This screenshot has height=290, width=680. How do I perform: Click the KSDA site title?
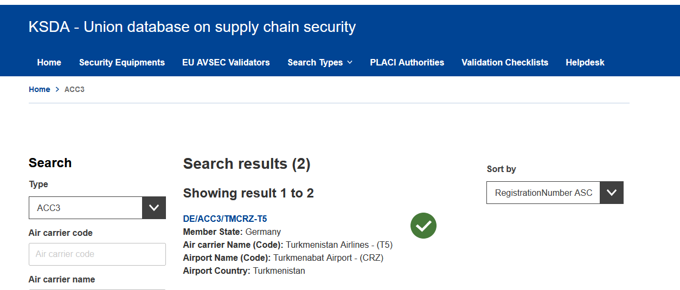[x=192, y=27]
